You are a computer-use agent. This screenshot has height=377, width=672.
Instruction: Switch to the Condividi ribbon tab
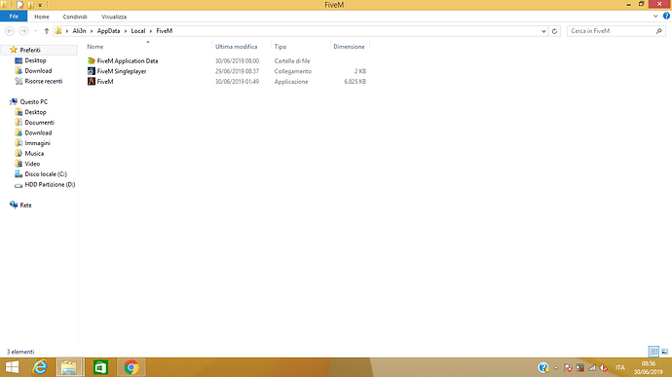(75, 17)
